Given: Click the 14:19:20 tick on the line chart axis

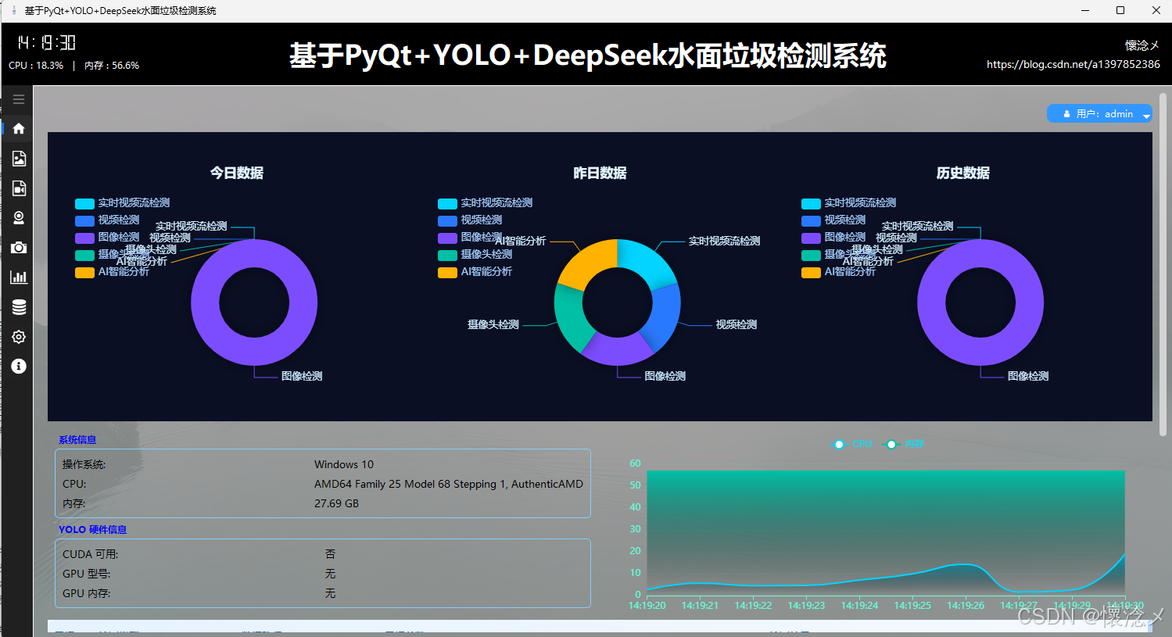Looking at the screenshot, I should (647, 606).
